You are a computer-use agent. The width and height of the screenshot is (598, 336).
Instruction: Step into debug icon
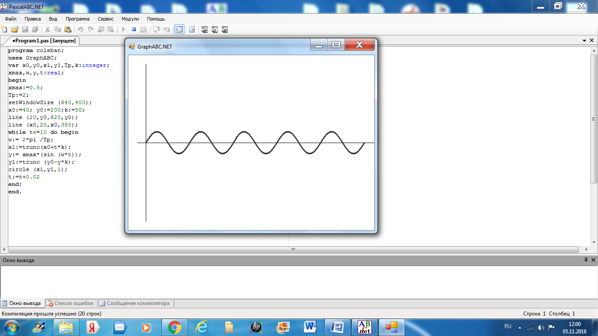[166, 29]
